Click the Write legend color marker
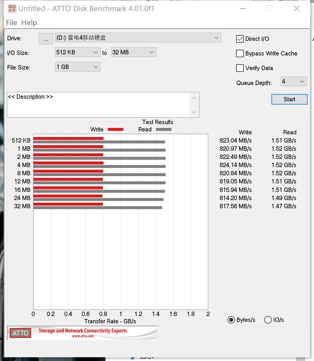 tap(115, 129)
